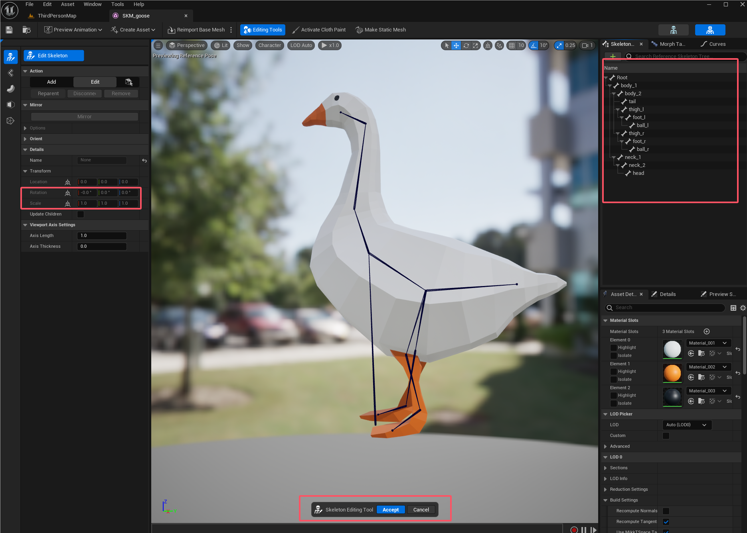
Task: Open Preview Animation dropdown
Action: [73, 30]
